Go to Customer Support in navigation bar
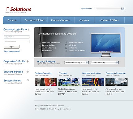Image resolution: width=133 pixels, height=119 pixels. (x=60, y=20)
